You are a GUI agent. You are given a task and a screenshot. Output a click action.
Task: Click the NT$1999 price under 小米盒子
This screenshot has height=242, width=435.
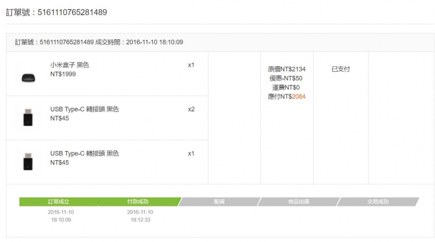(x=63, y=74)
